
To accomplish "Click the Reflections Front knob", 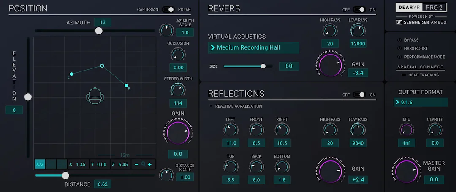I will pyautogui.click(x=256, y=129).
